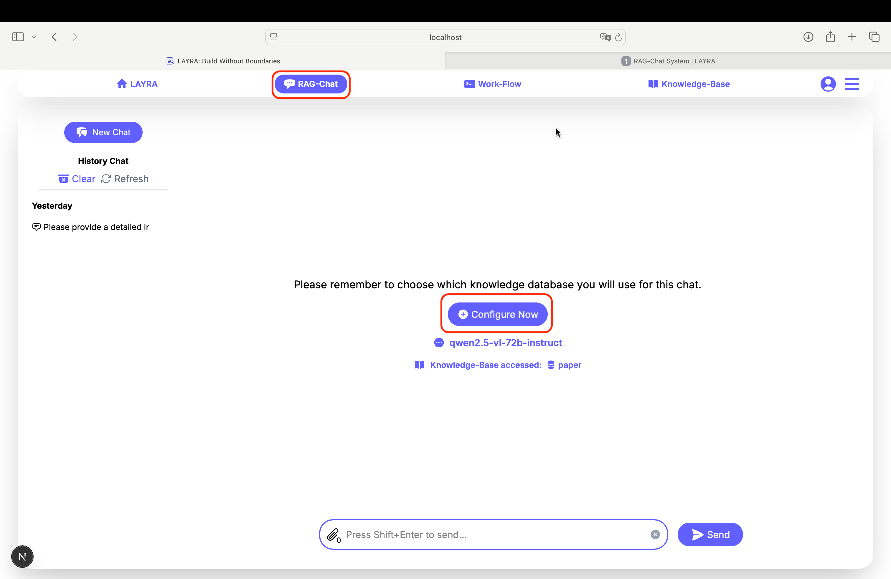Switch to the RAG-Chat section
The width and height of the screenshot is (891, 579).
[311, 84]
